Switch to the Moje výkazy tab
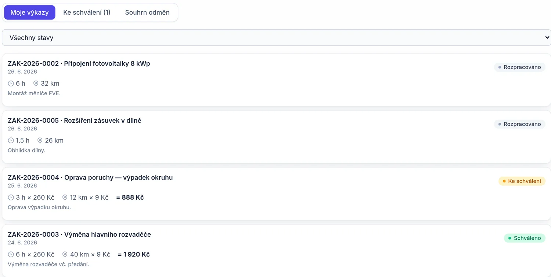The height and width of the screenshot is (277, 551). (x=29, y=12)
